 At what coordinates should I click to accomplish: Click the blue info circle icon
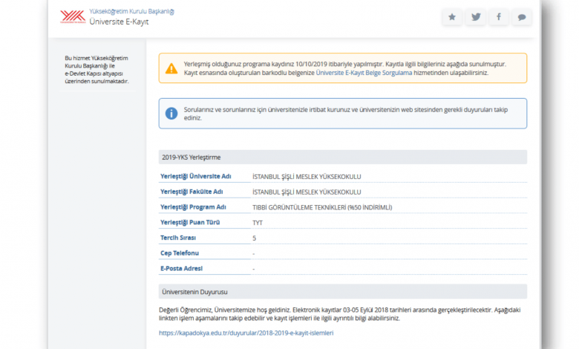click(171, 114)
